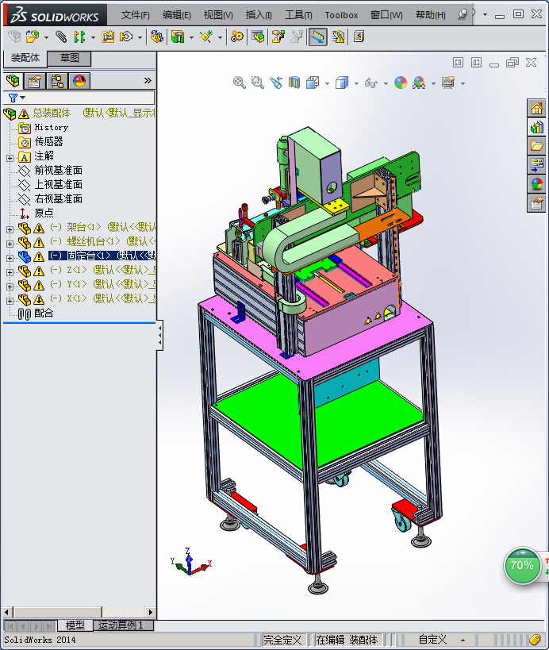Switch to 草图 toolbar tab
Viewport: 549px width, 650px height.
69,58
